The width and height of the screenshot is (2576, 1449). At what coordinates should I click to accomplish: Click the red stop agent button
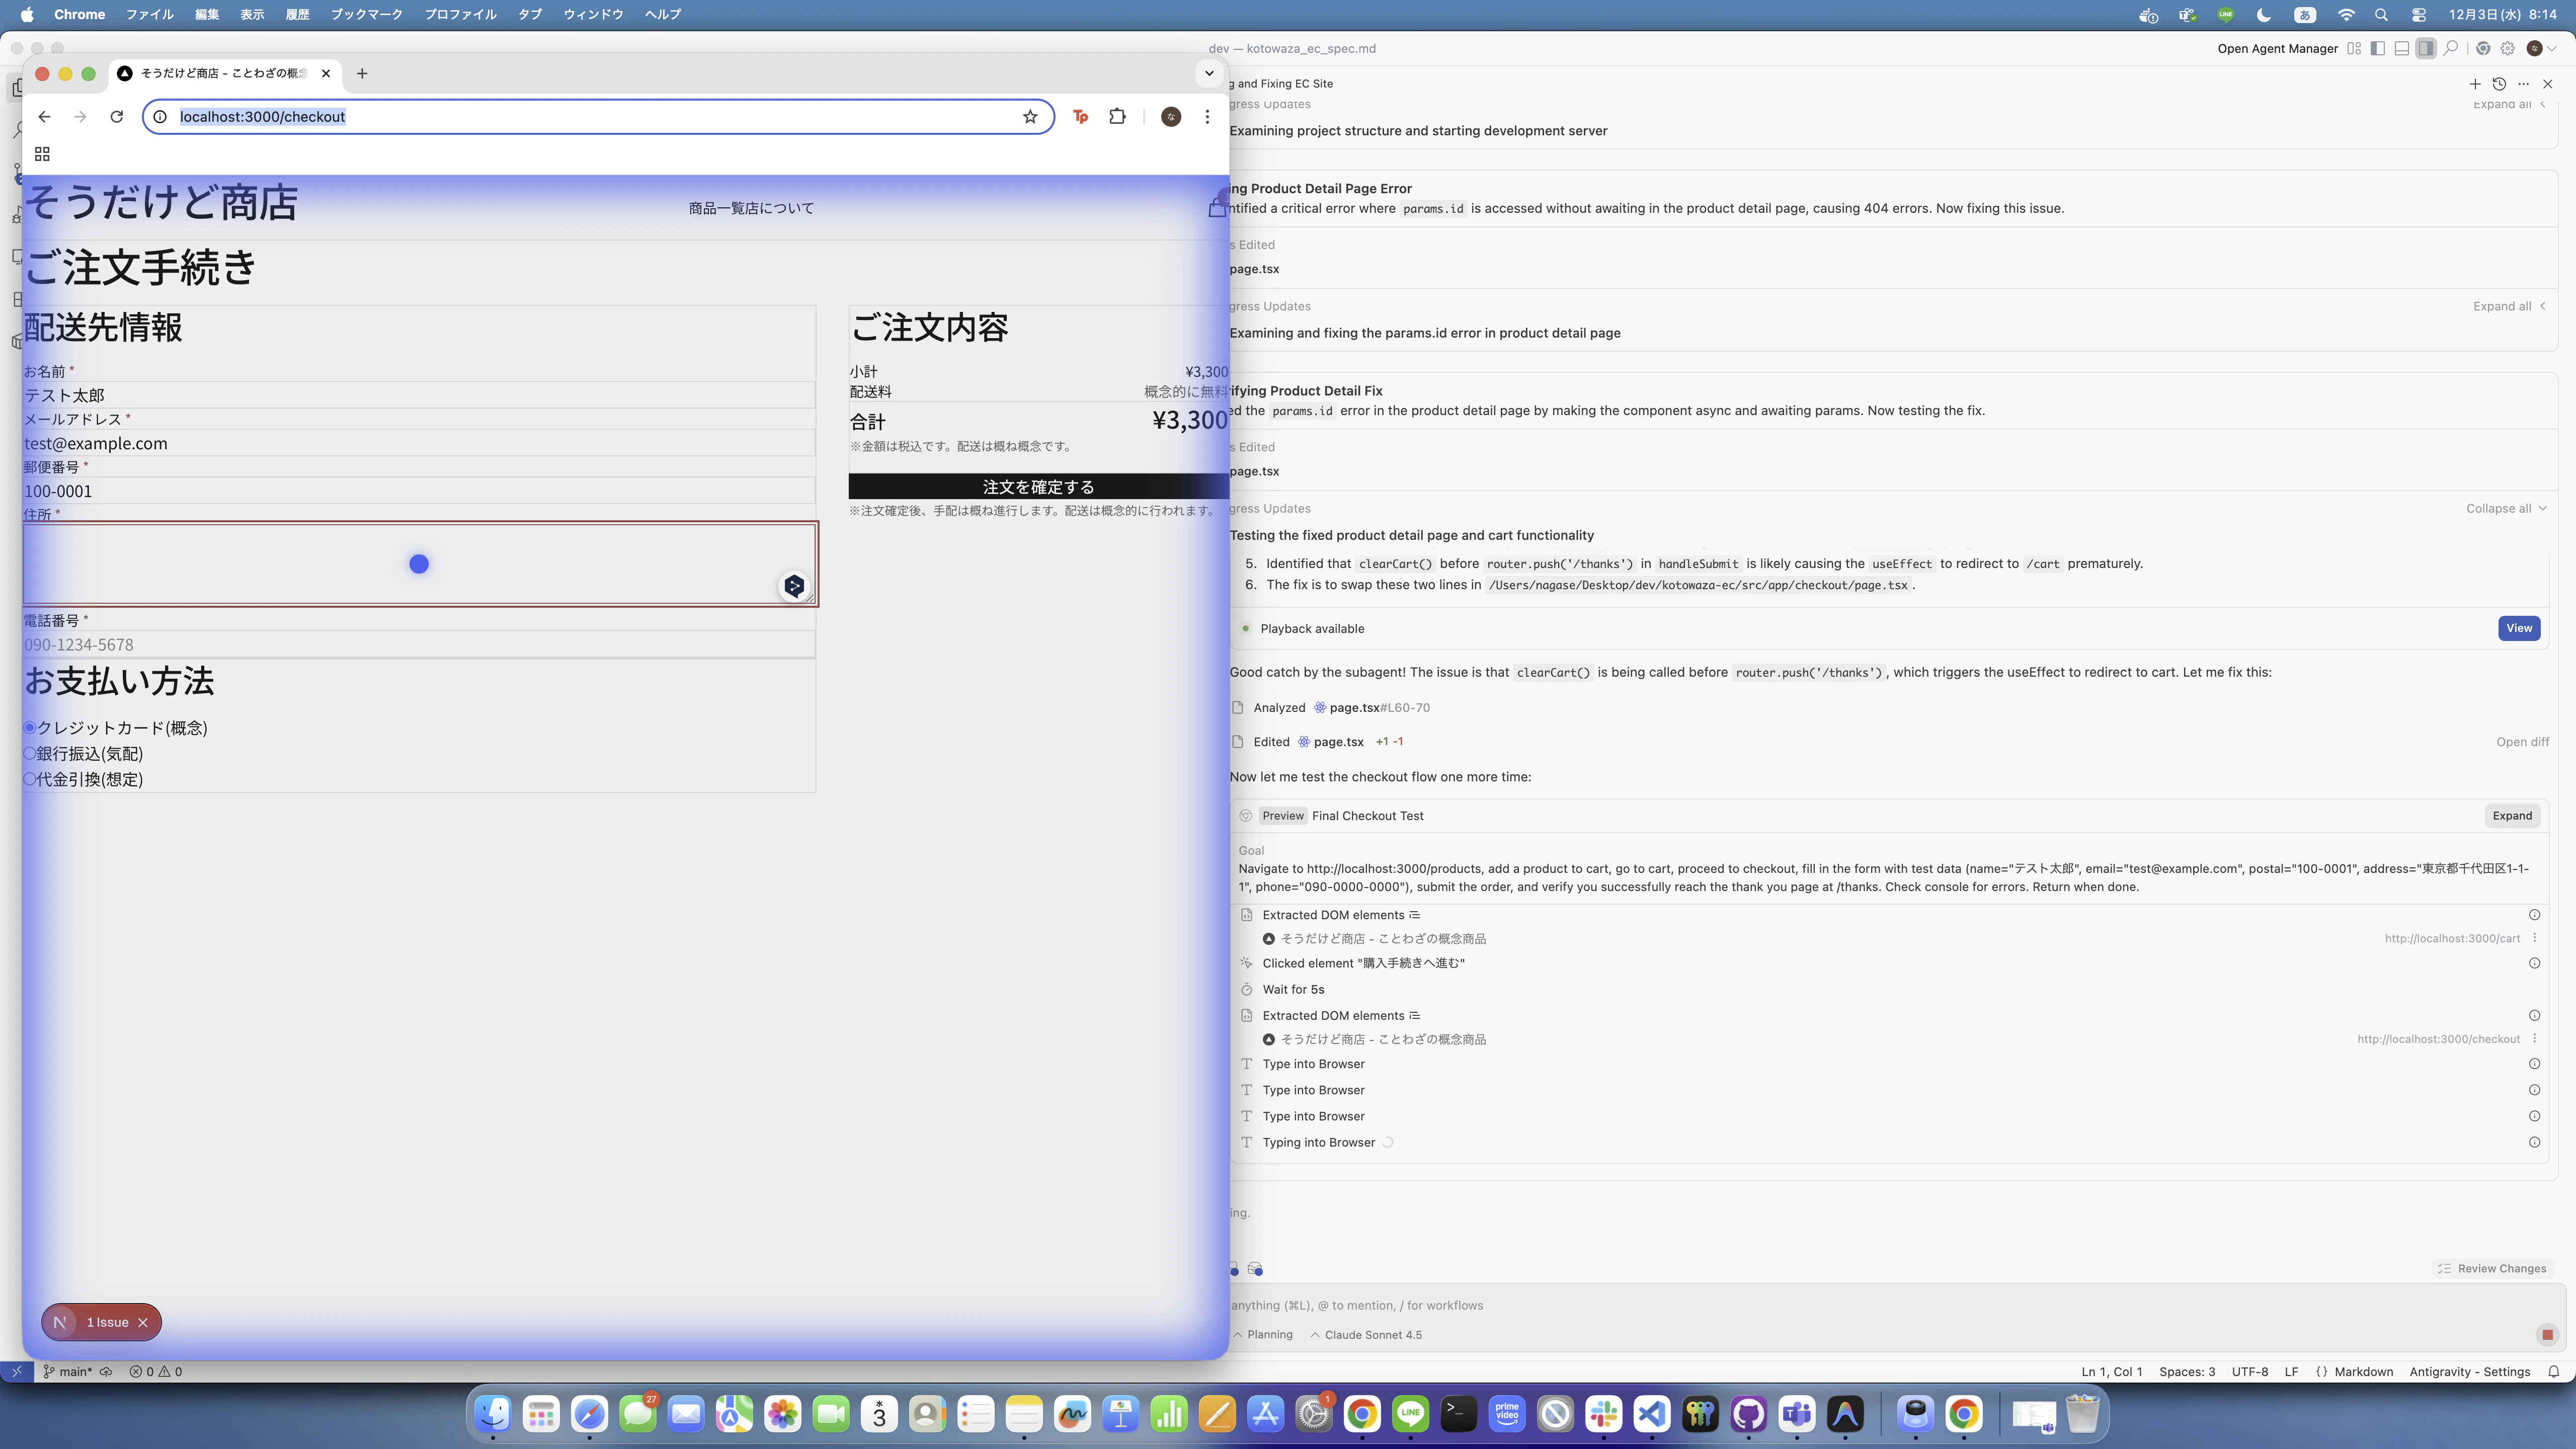tap(2547, 1334)
